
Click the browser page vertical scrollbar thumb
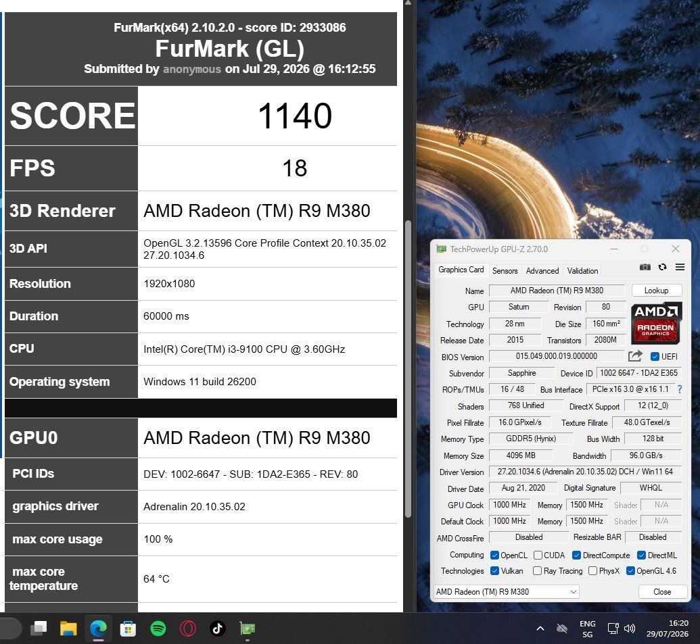[x=408, y=368]
